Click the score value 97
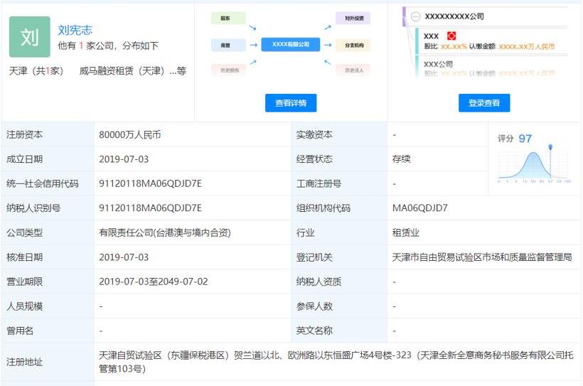Image resolution: width=583 pixels, height=386 pixels. click(525, 139)
